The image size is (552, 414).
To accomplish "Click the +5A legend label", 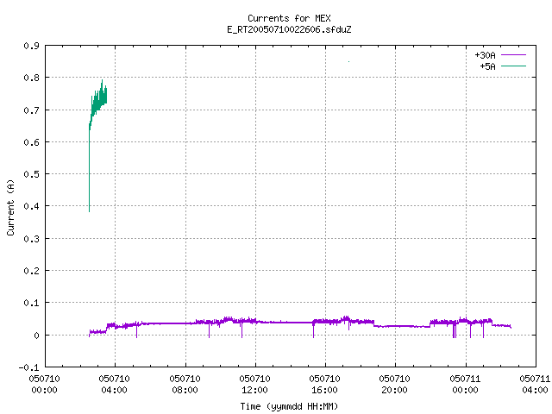I will pos(487,66).
